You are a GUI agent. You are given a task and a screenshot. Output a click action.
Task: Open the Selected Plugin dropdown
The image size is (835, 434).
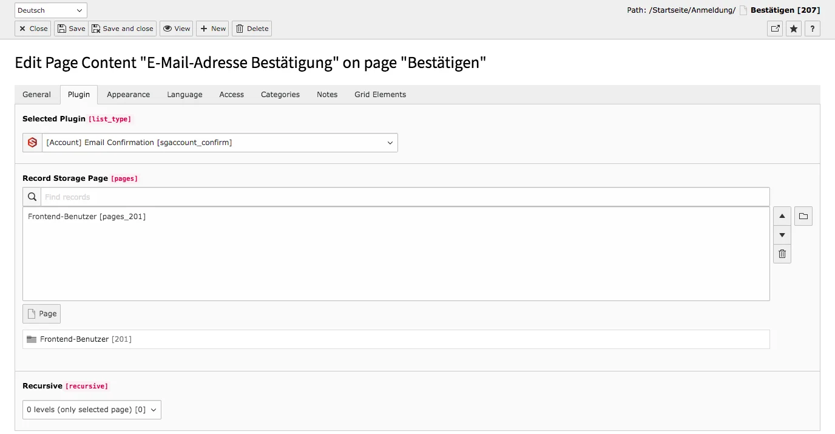click(218, 142)
